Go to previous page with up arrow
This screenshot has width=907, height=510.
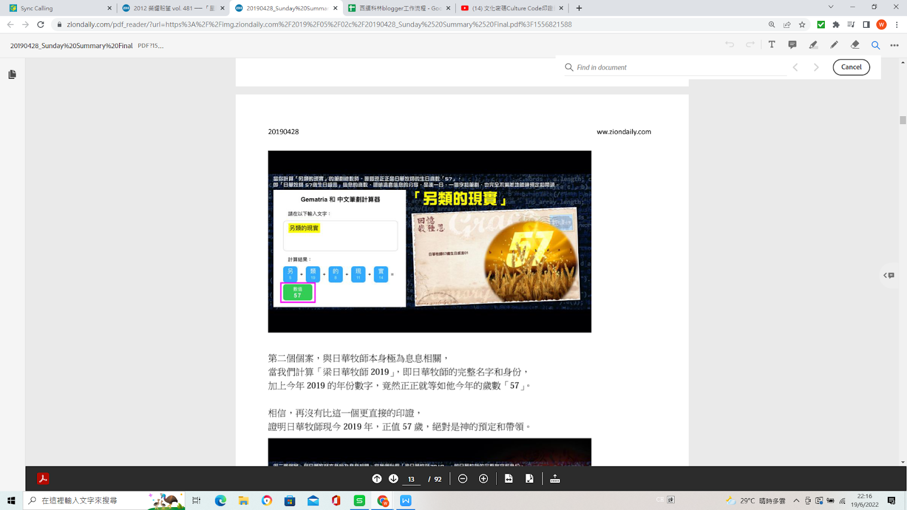tap(377, 479)
